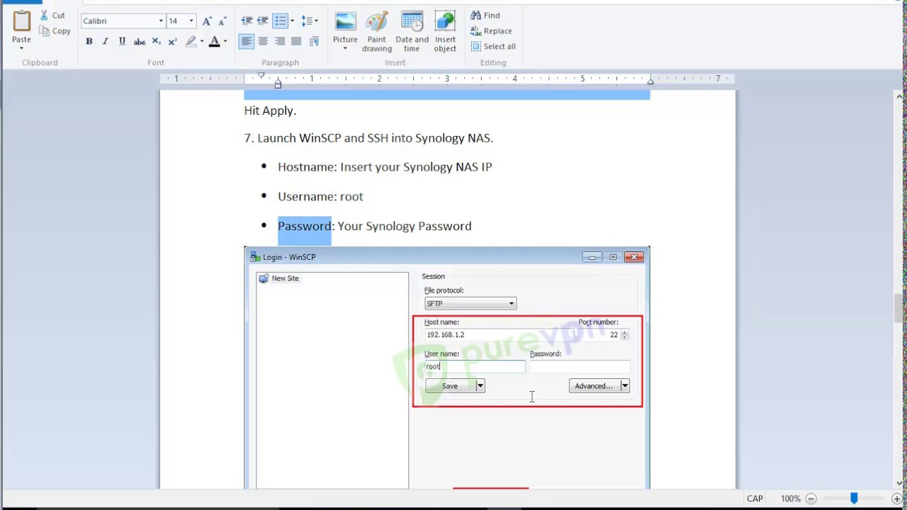The width and height of the screenshot is (907, 510).
Task: Click the highlighted word "Password"
Action: pos(305,226)
